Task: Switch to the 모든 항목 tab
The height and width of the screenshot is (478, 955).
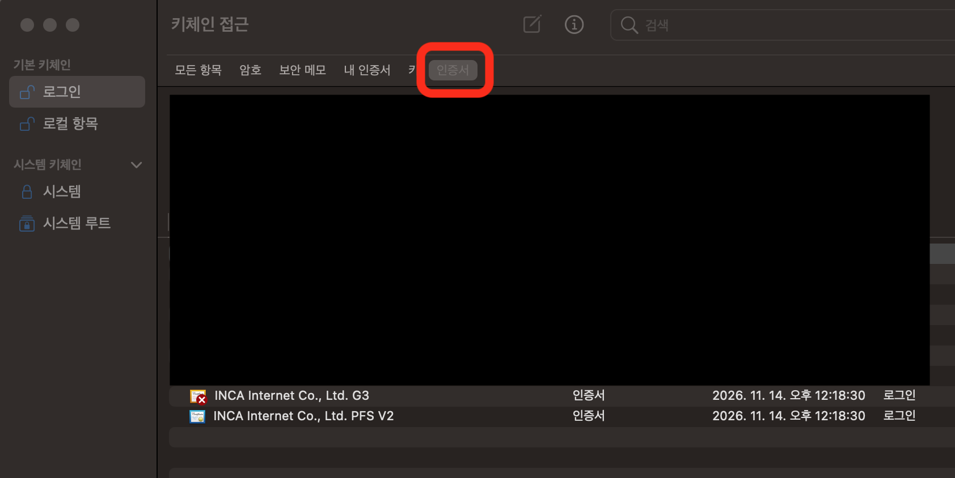Action: pyautogui.click(x=198, y=70)
